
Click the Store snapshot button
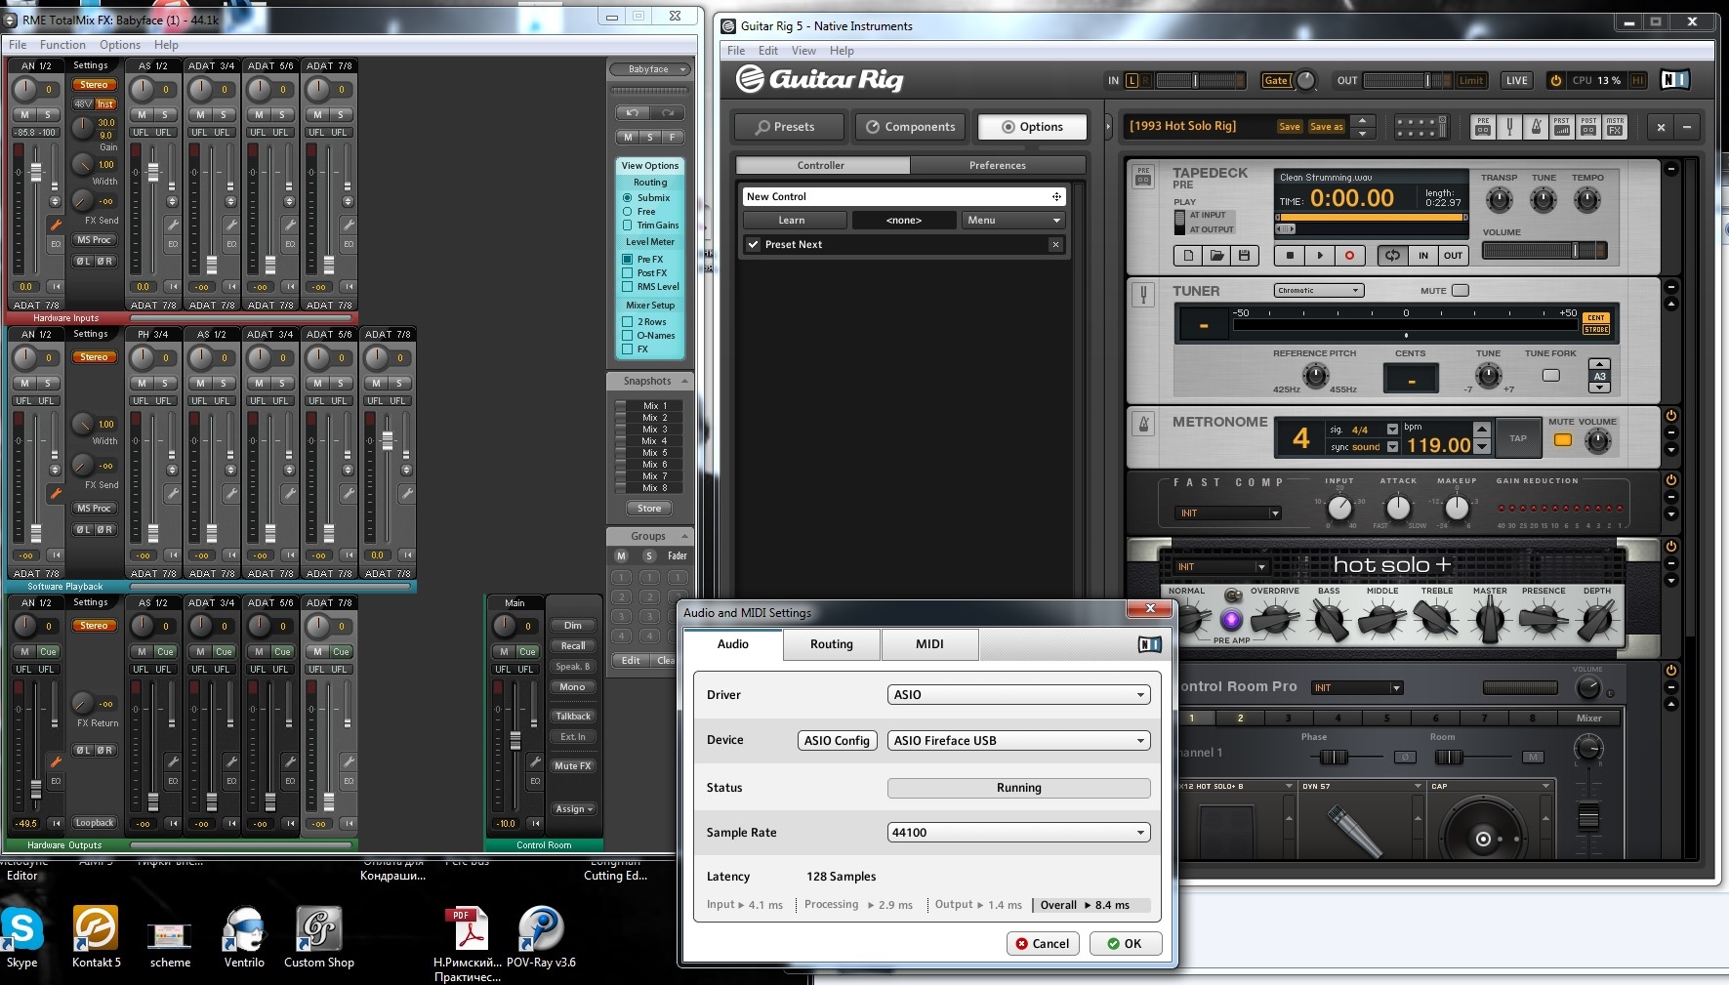tap(649, 509)
